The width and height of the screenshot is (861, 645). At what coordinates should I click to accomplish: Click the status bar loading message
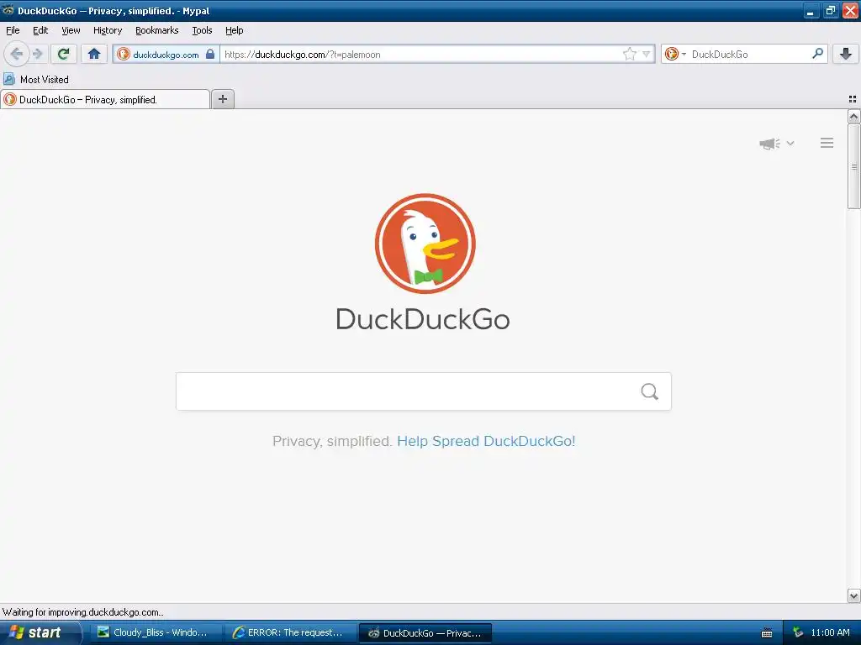[x=83, y=612]
